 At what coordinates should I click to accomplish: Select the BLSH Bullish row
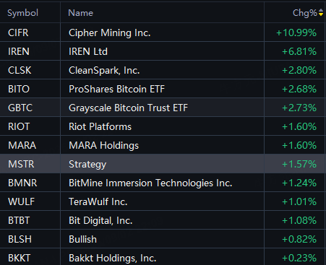point(163,239)
